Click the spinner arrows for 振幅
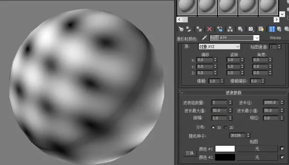This screenshot has width=289, height=165. tap(230, 118)
